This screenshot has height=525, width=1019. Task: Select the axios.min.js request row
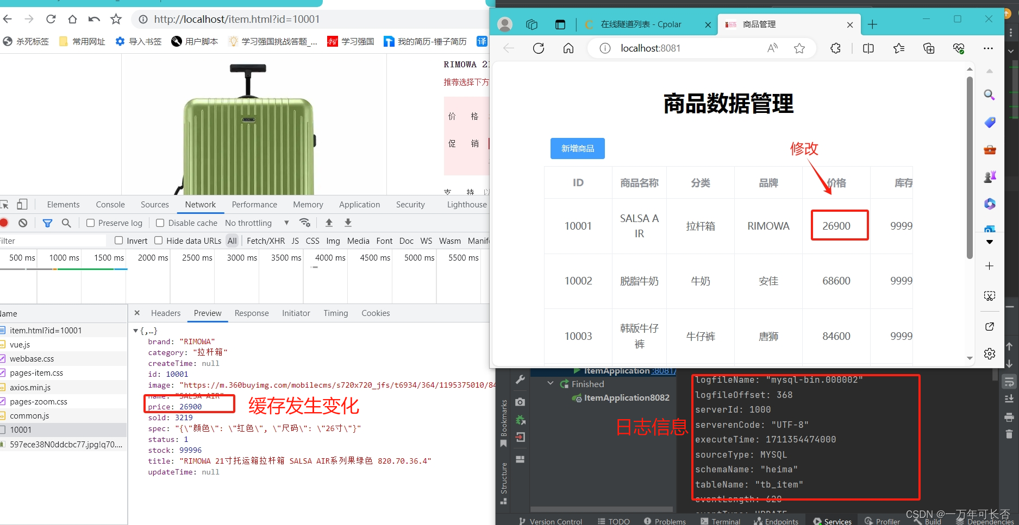click(63, 387)
